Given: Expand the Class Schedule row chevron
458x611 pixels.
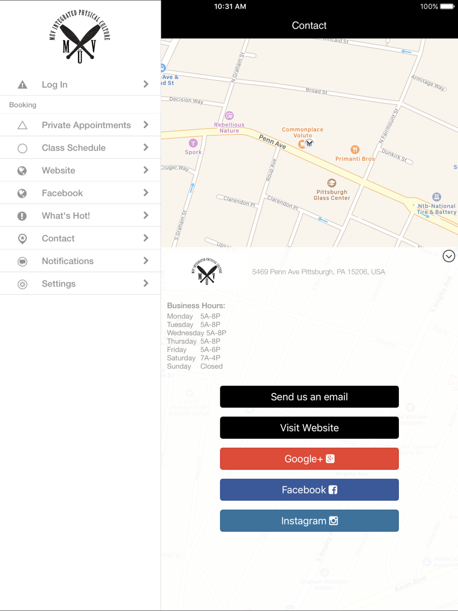Looking at the screenshot, I should (146, 147).
